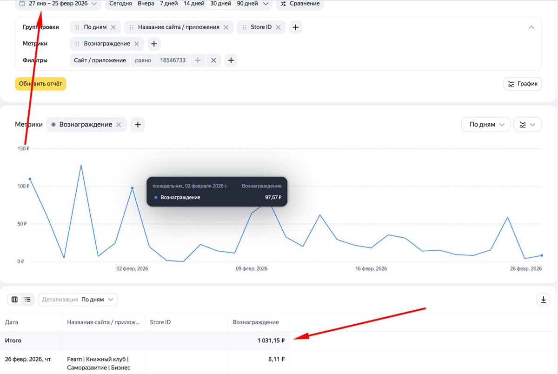Remove the Store ID grouping

point(278,27)
